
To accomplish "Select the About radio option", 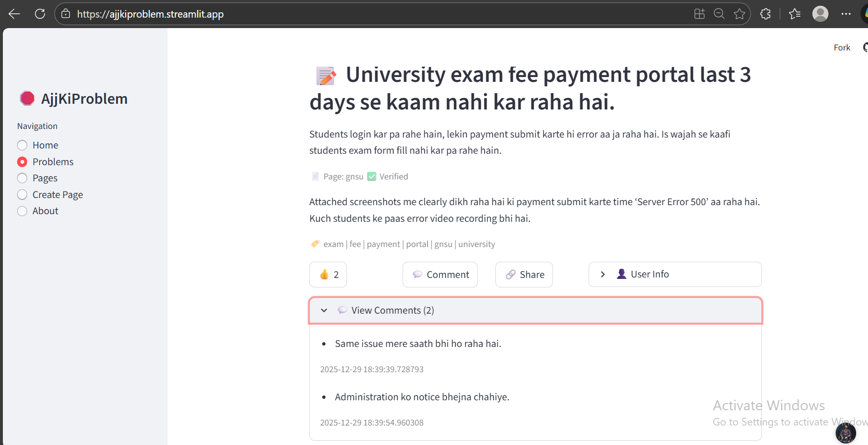I will [22, 211].
